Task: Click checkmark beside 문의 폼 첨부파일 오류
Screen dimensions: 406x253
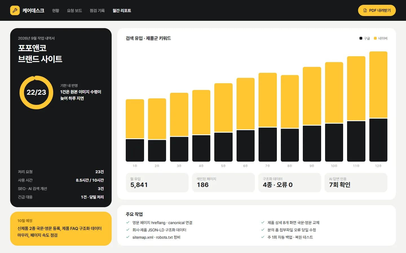Action: tap(263, 230)
